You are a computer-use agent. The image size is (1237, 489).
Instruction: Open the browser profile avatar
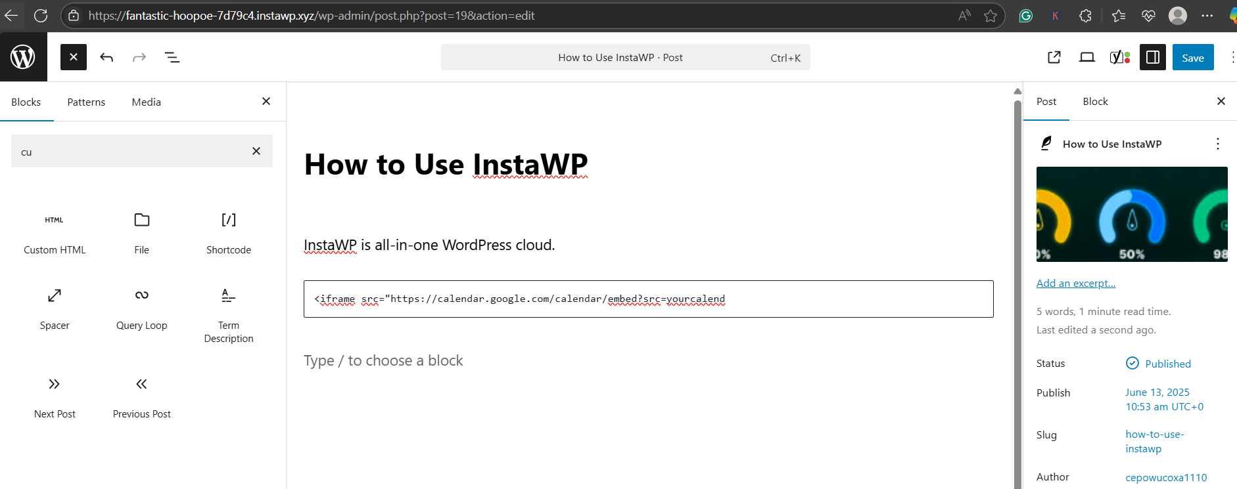click(x=1178, y=16)
